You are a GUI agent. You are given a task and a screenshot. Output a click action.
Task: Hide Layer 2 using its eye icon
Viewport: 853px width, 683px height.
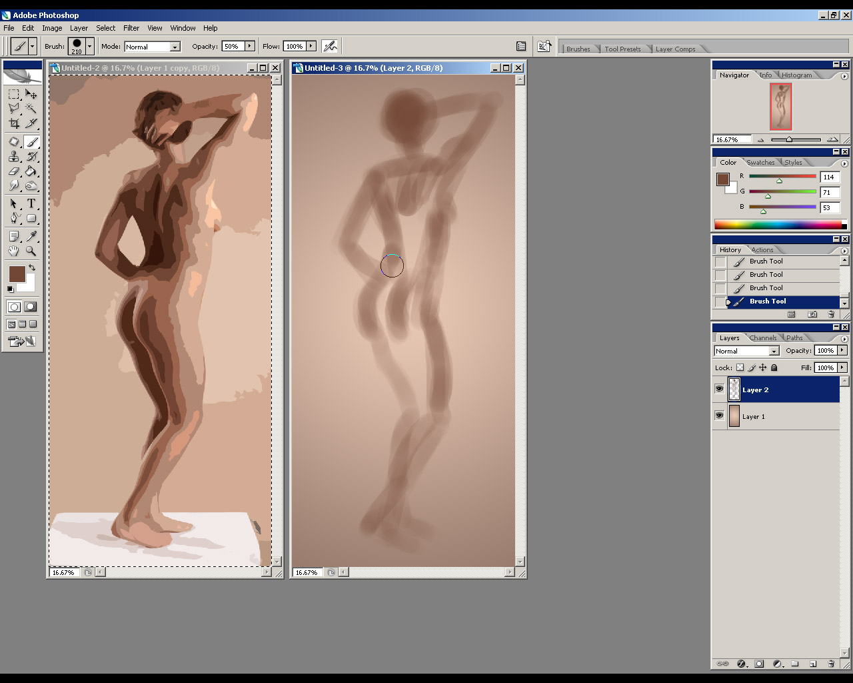719,389
